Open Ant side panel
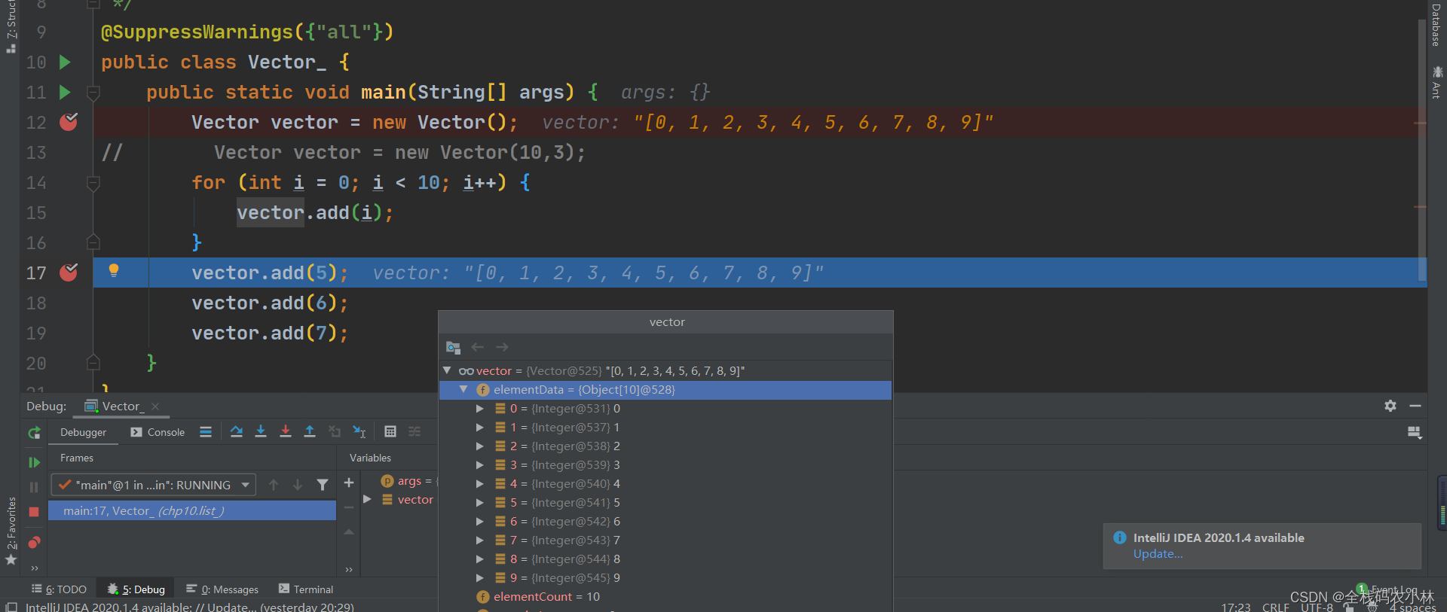Image resolution: width=1447 pixels, height=612 pixels. click(1436, 83)
